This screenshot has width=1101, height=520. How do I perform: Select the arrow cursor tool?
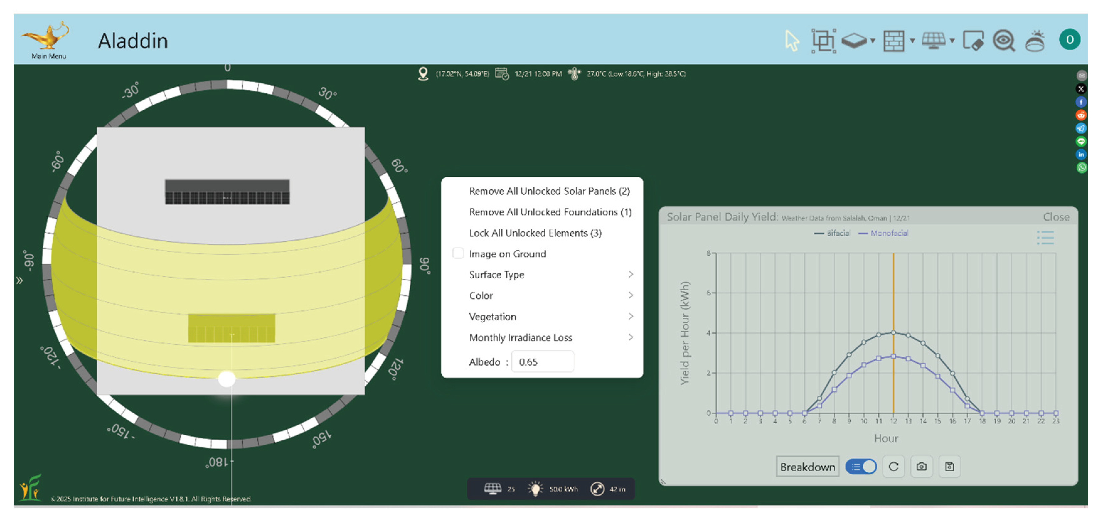(x=792, y=41)
